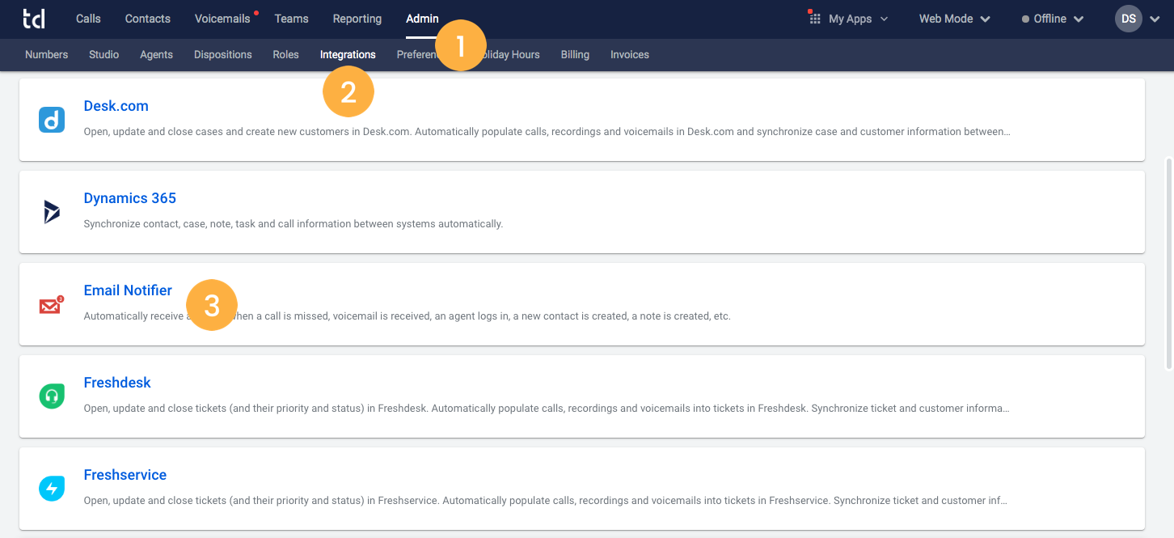Image resolution: width=1174 pixels, height=538 pixels.
Task: Open the Web Mode dropdown
Action: pyautogui.click(x=954, y=19)
